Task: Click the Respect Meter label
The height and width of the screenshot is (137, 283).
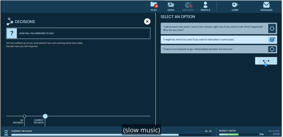Action: [x=227, y=131]
